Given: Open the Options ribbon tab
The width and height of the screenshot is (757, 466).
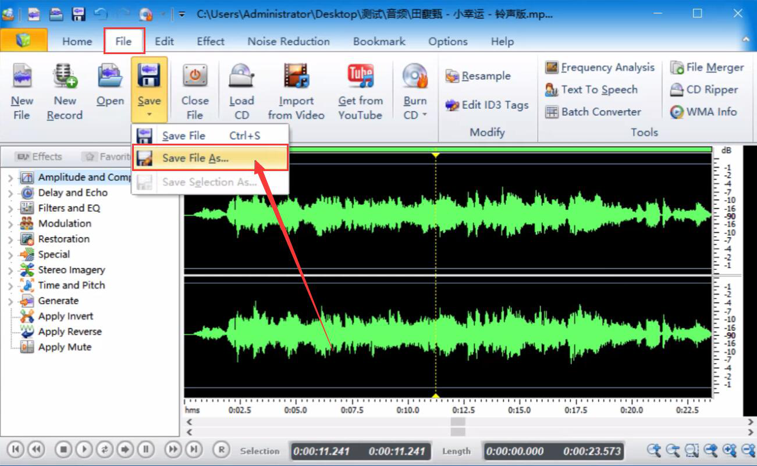Looking at the screenshot, I should pos(448,41).
